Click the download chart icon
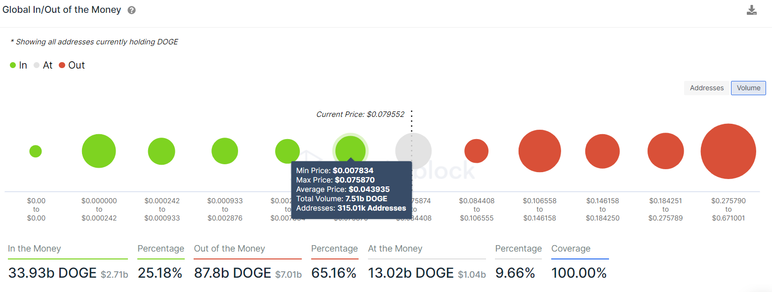The width and height of the screenshot is (772, 292). (751, 10)
